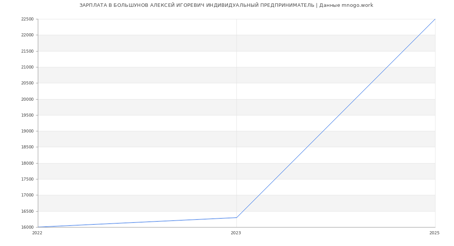454x246 pixels.
Task: Click the chart title mentioning mnogo.work
Action: point(226,5)
